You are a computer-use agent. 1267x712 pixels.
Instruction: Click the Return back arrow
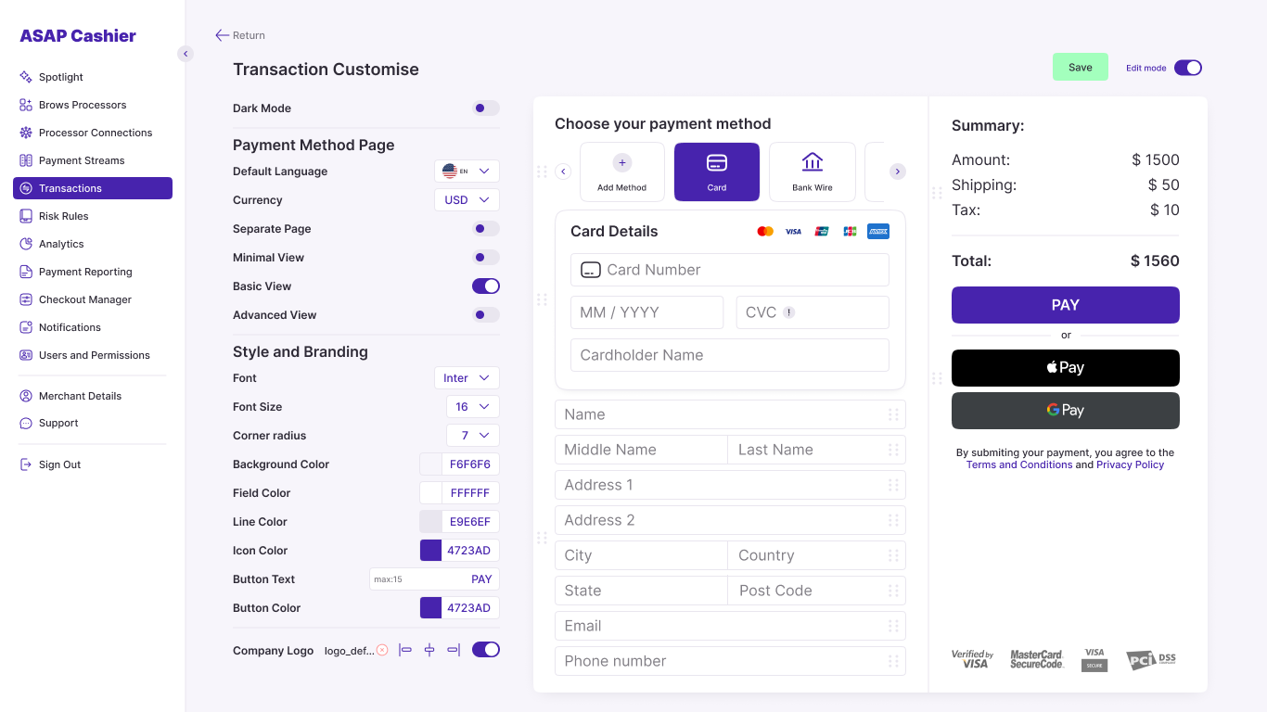click(x=222, y=35)
